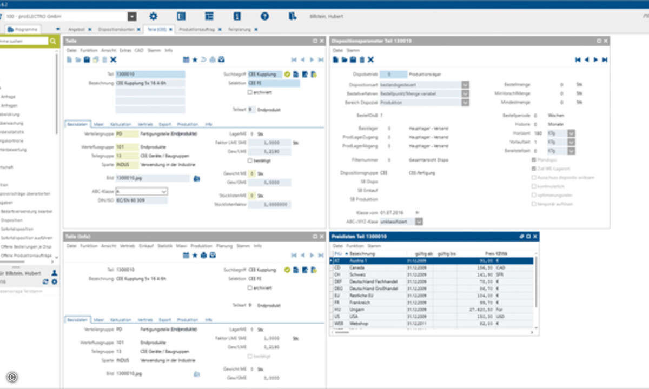
Task: Select the Ungarn row in Preislisten
Action: 432,310
